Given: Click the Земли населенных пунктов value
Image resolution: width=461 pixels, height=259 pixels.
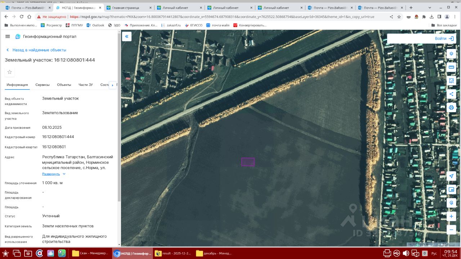Looking at the screenshot, I should click(x=68, y=226).
